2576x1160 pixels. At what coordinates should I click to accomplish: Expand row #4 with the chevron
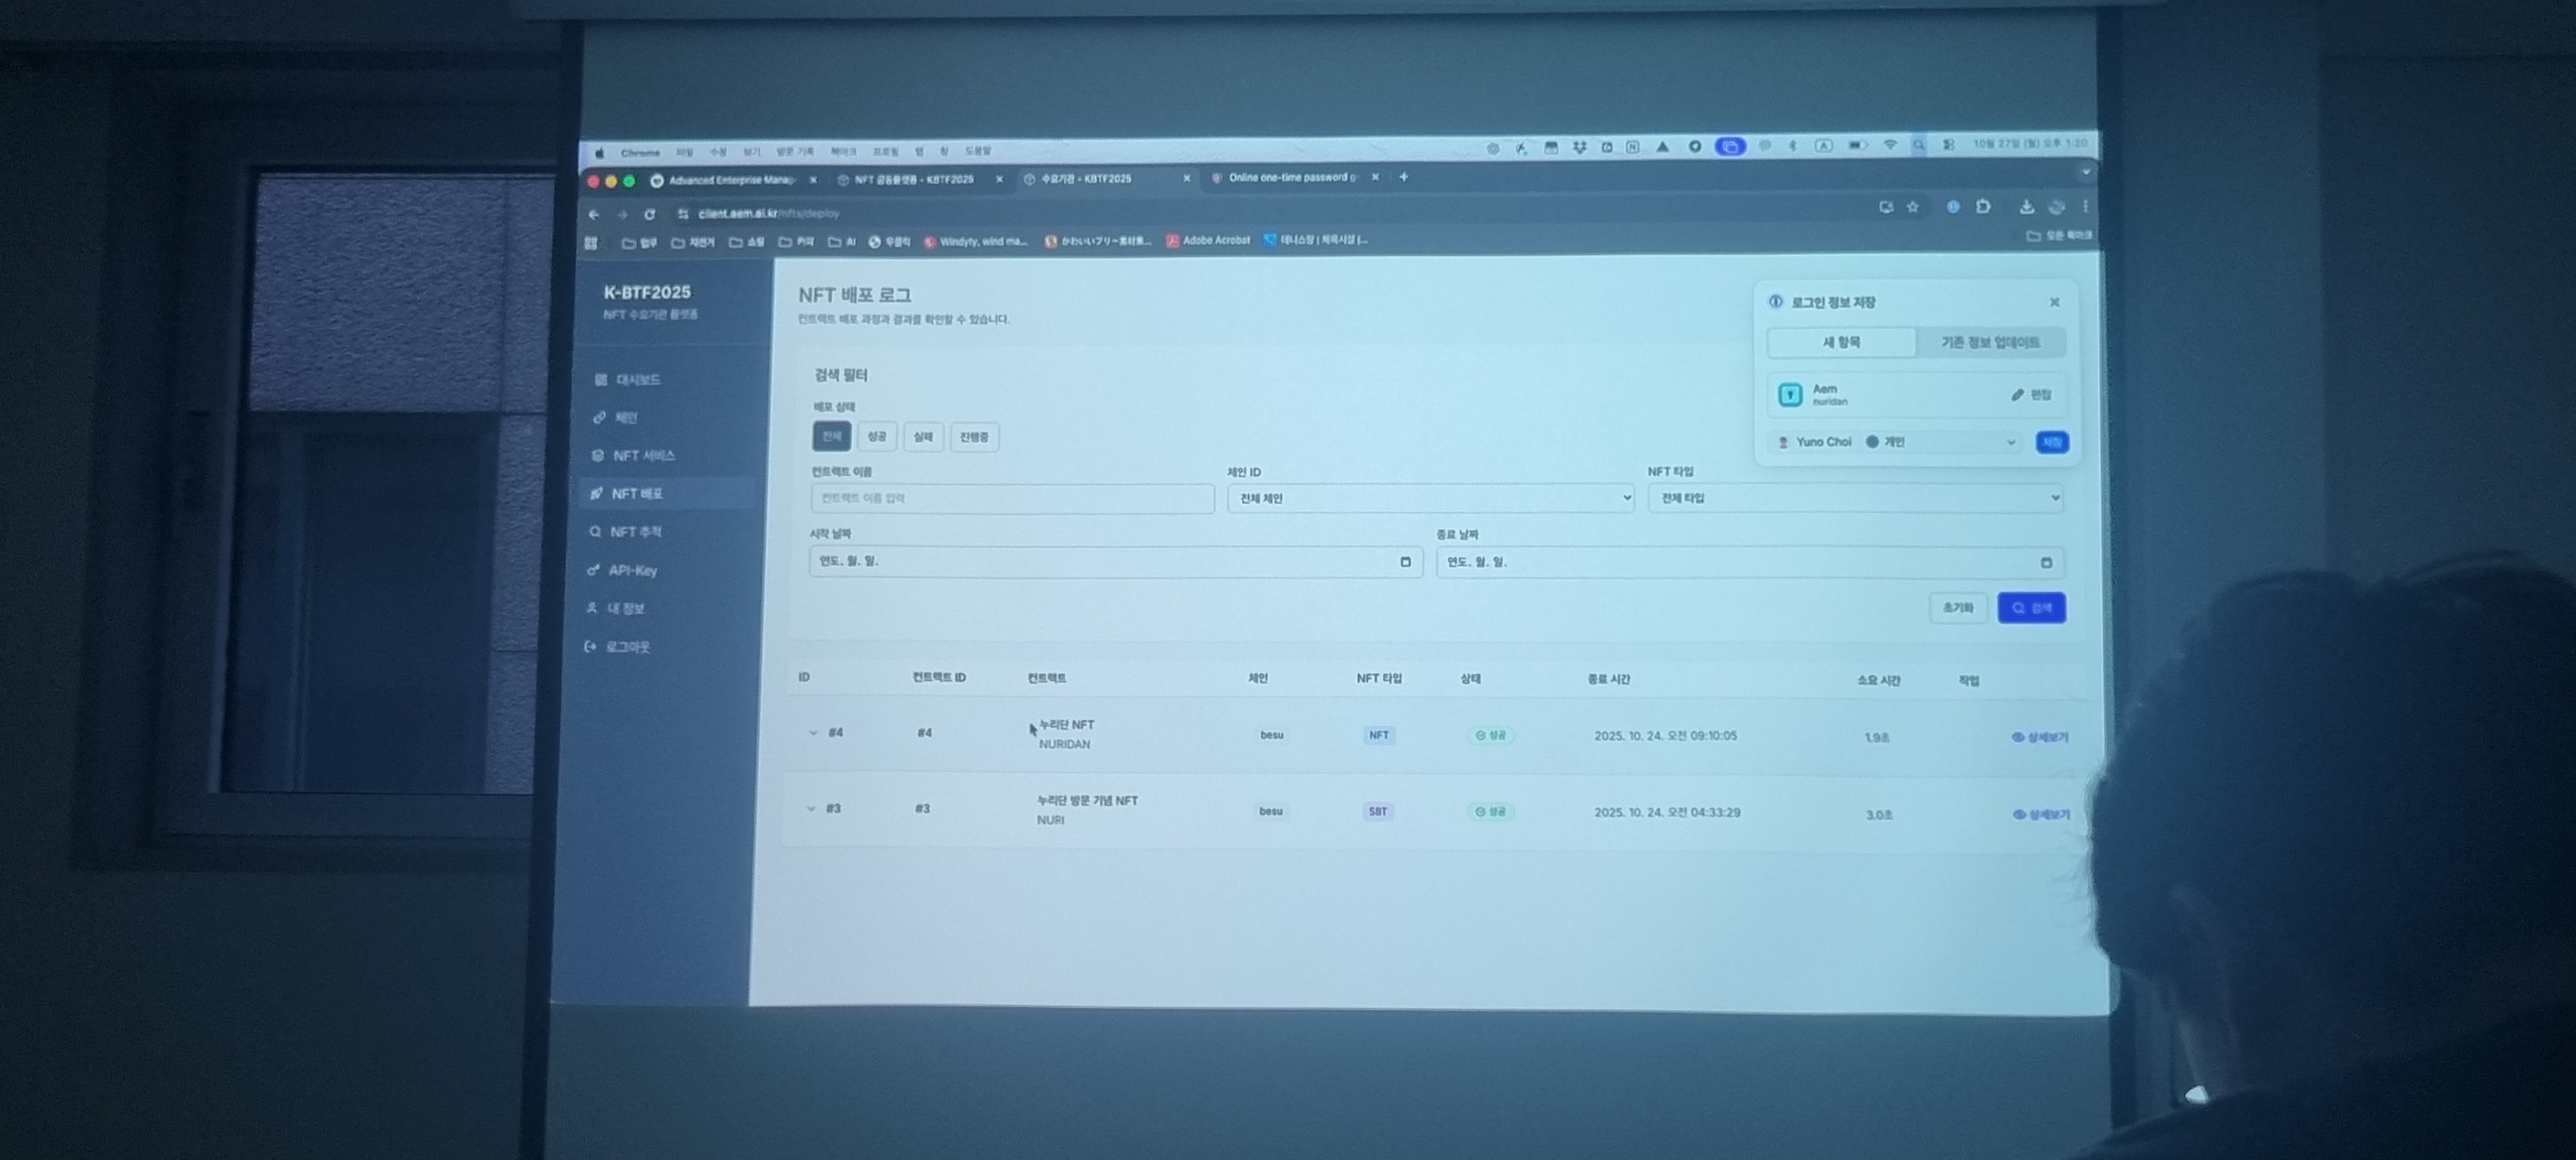[x=813, y=733]
